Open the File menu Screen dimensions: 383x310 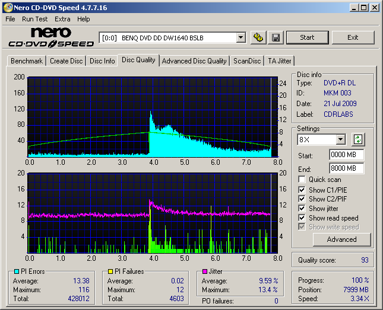[10, 19]
